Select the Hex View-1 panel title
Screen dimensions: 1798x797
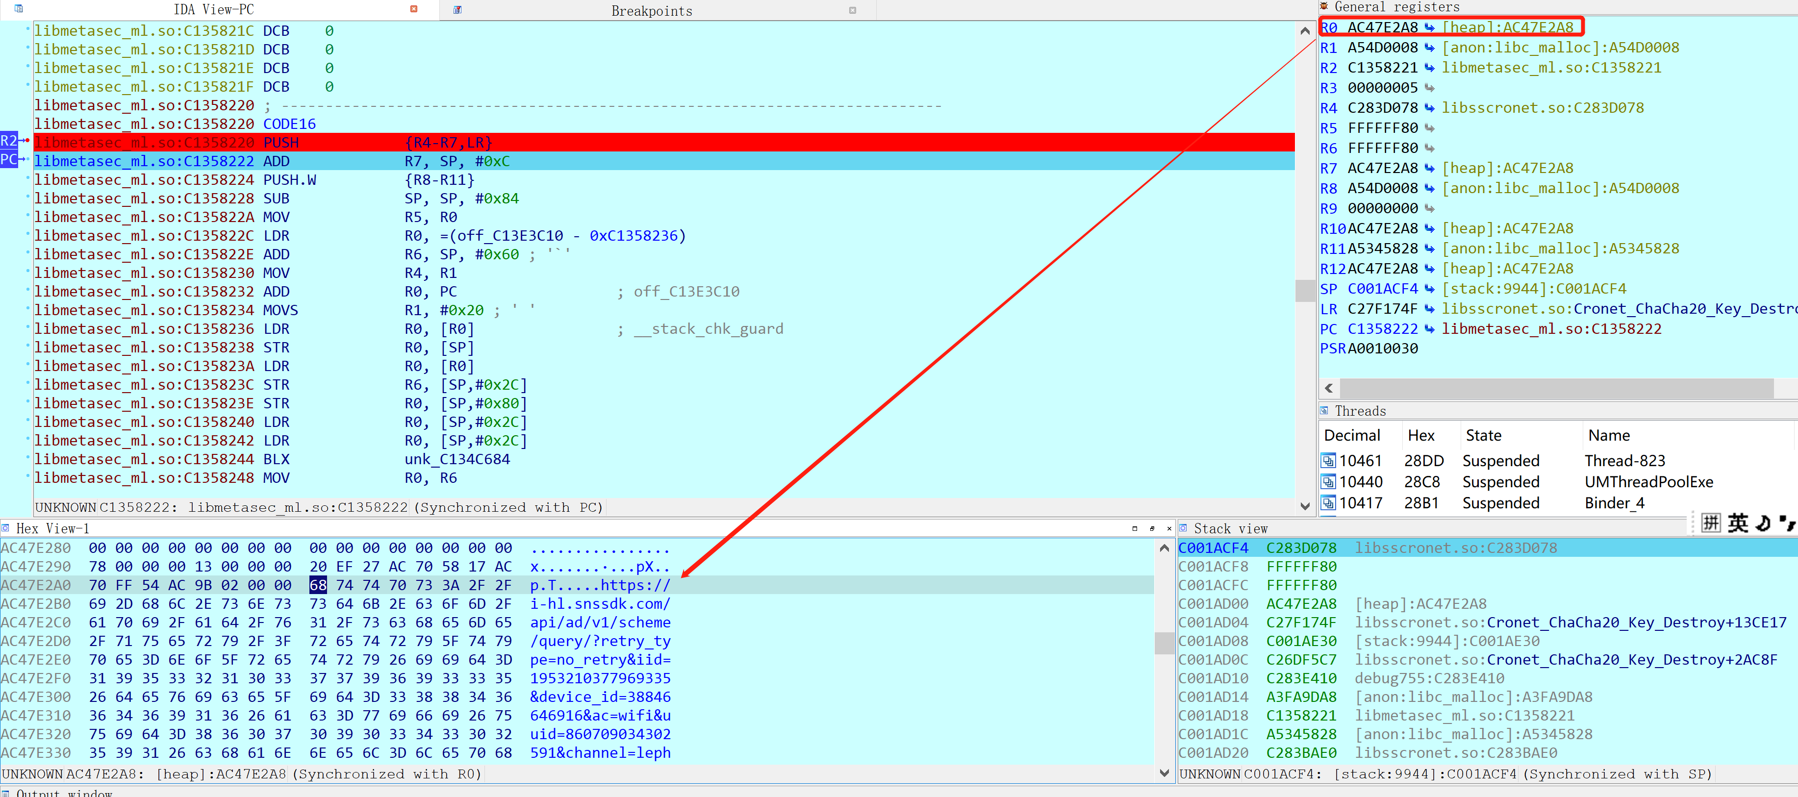tap(52, 528)
